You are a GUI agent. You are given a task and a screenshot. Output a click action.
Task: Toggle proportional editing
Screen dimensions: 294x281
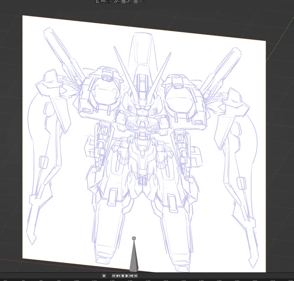coord(136,1)
